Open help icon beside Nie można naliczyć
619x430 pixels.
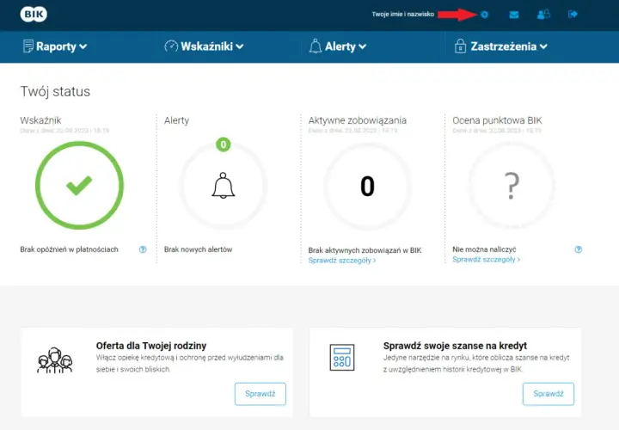(x=579, y=249)
